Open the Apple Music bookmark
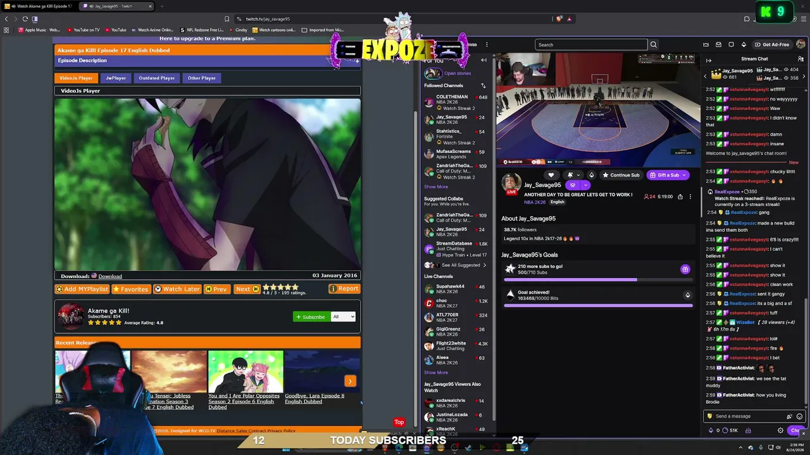Screen dimensions: 810x455 (40, 30)
